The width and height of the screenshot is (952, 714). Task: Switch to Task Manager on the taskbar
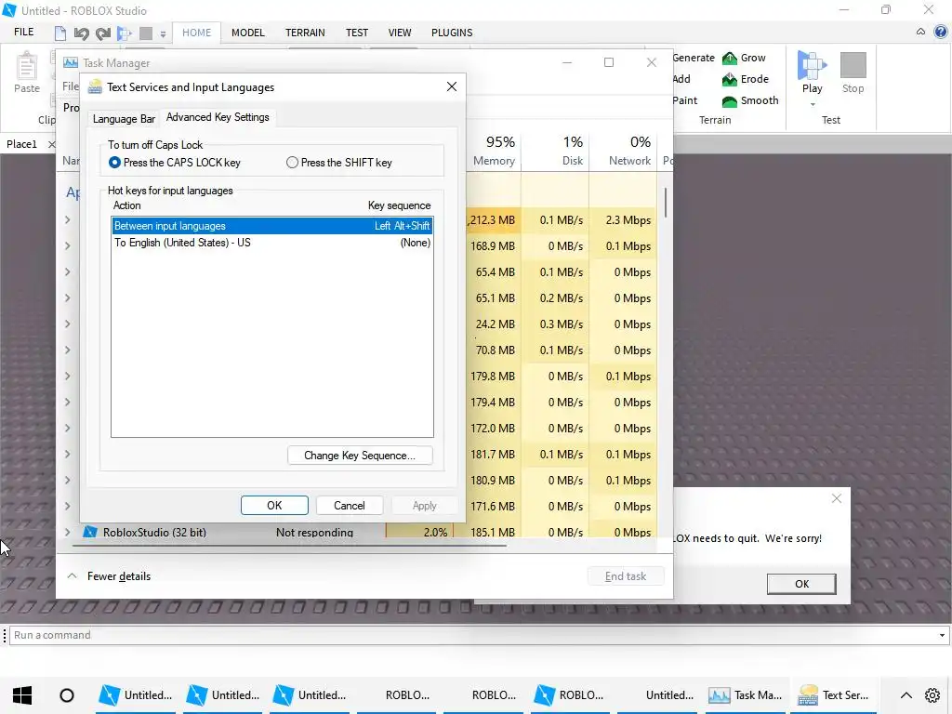click(x=747, y=695)
